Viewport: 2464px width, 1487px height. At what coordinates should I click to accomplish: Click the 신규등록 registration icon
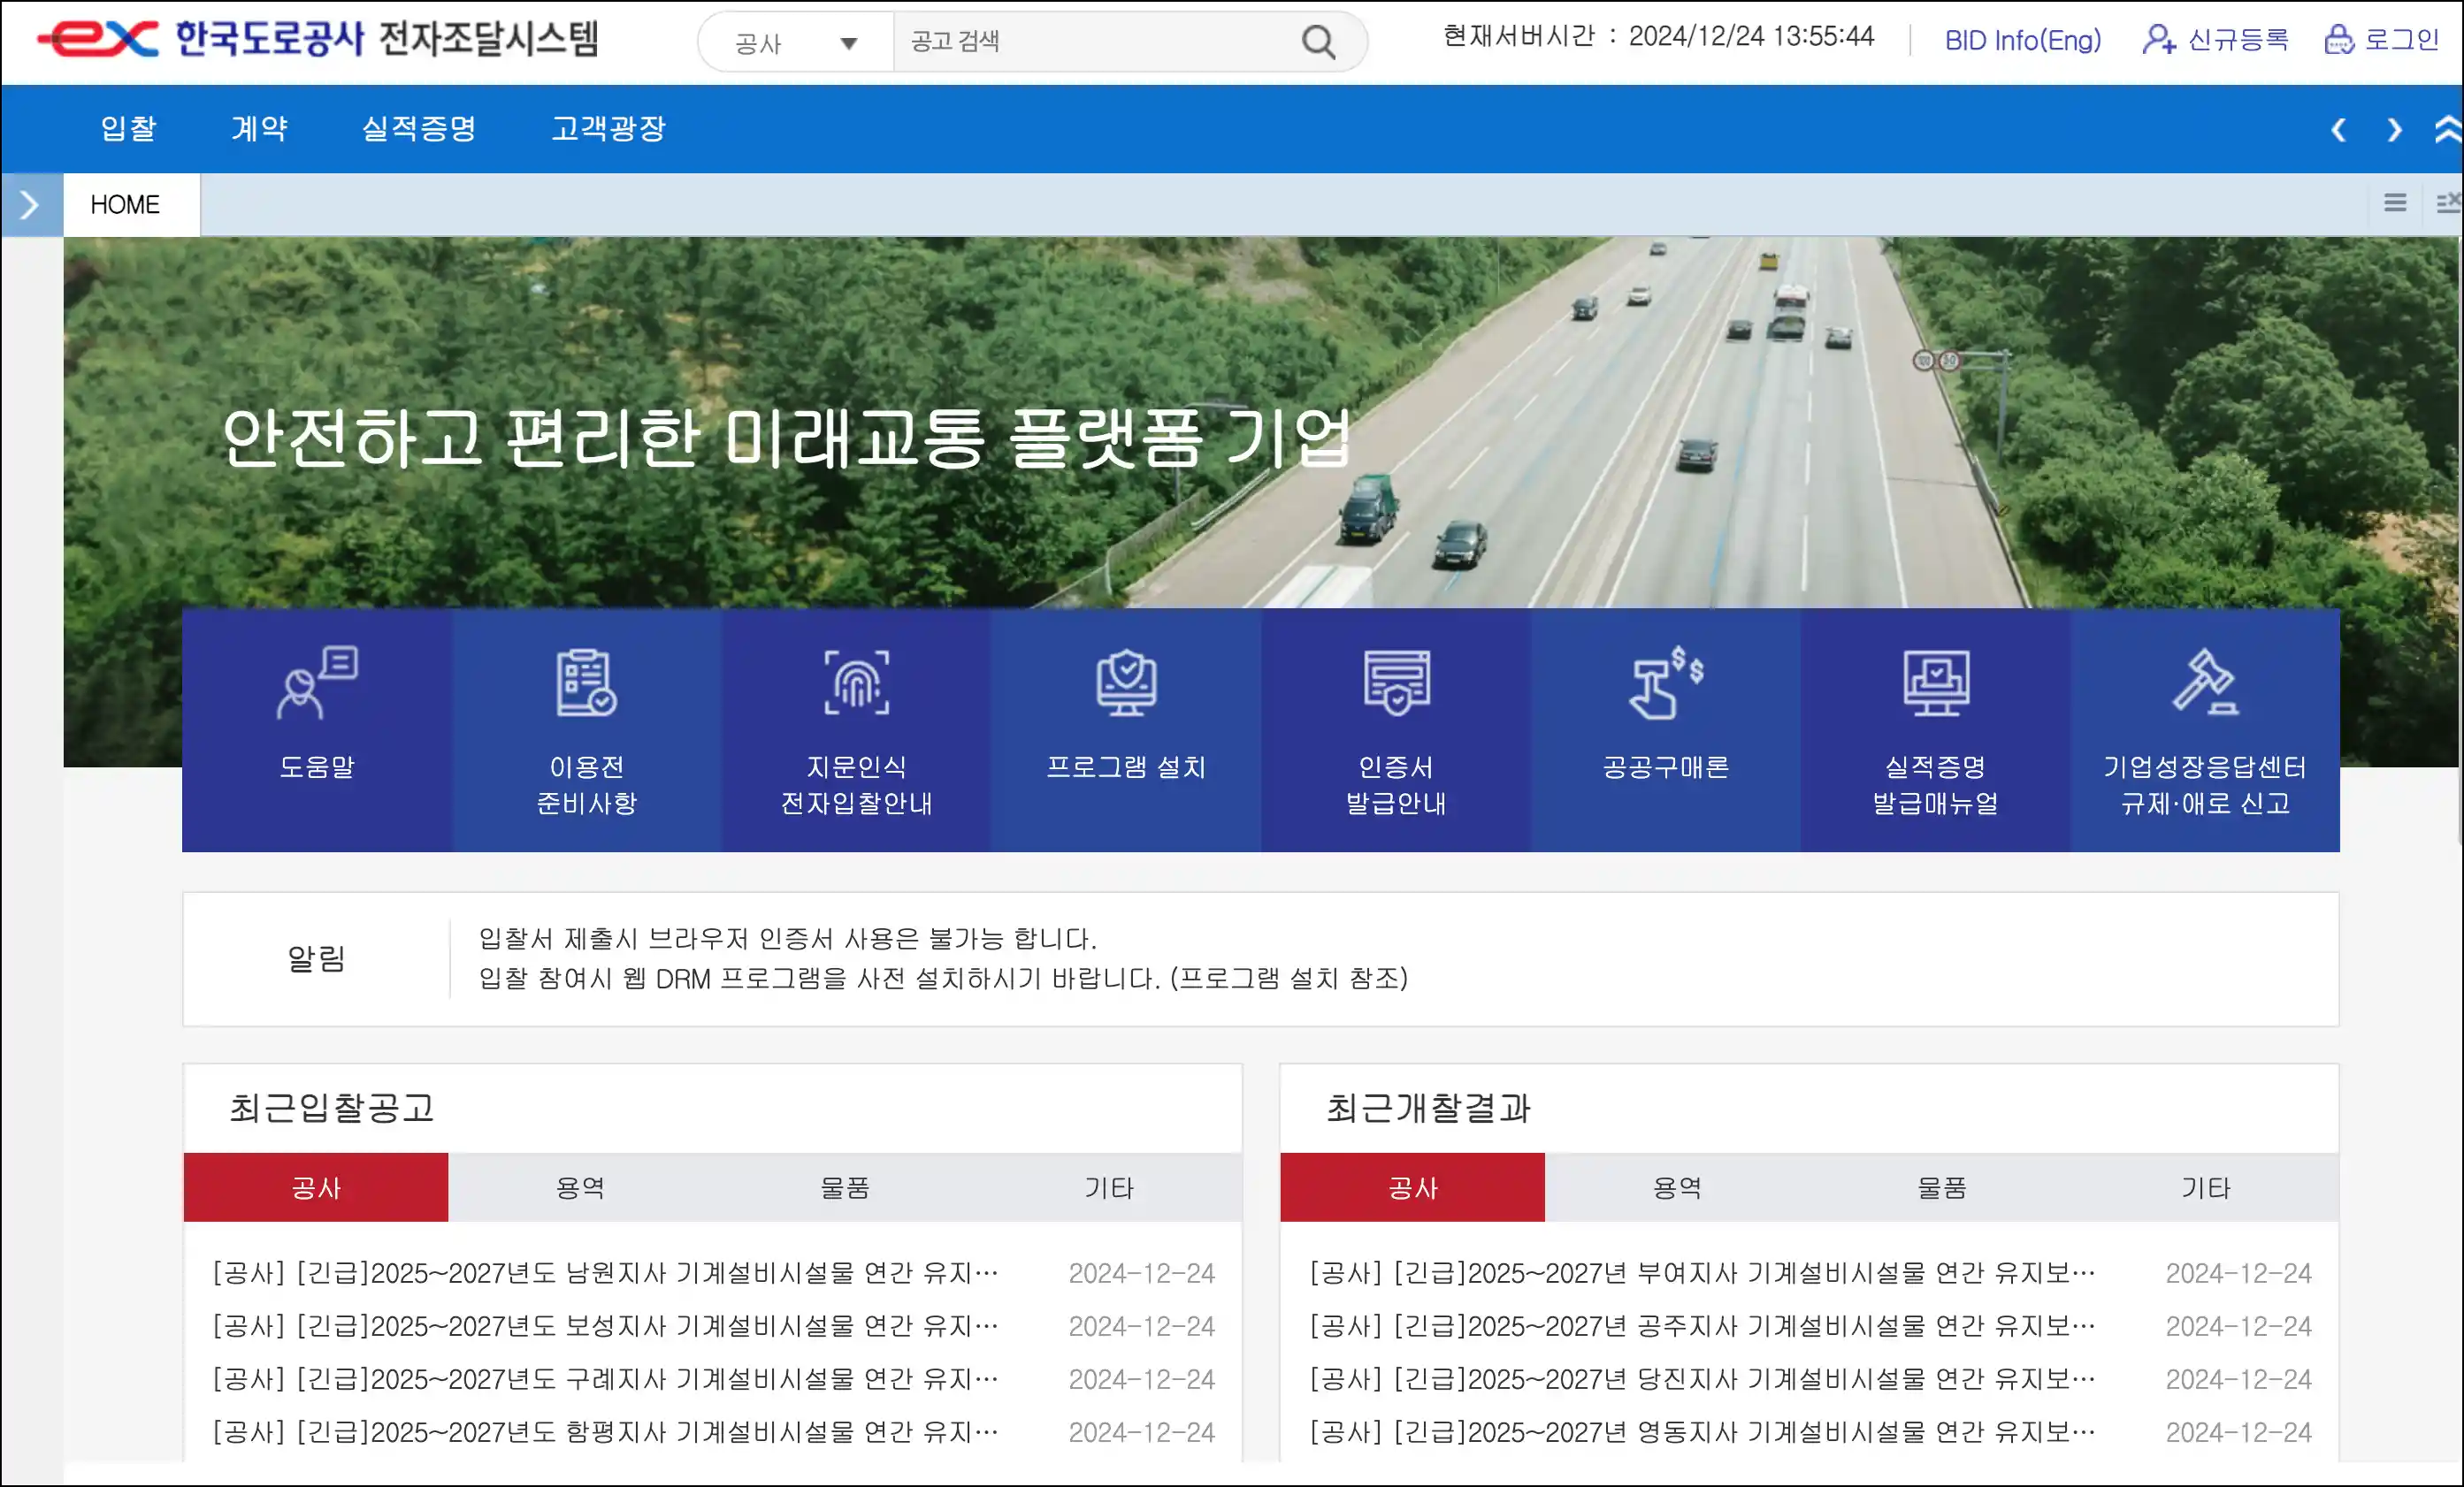[x=2159, y=41]
